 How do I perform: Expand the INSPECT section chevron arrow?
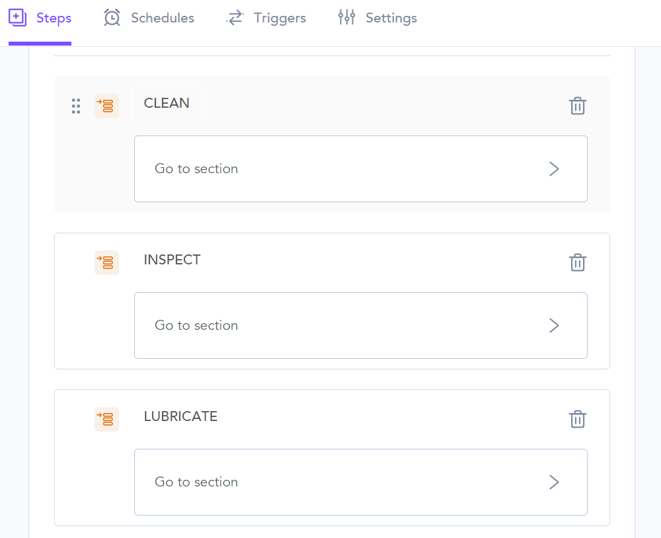coord(554,325)
